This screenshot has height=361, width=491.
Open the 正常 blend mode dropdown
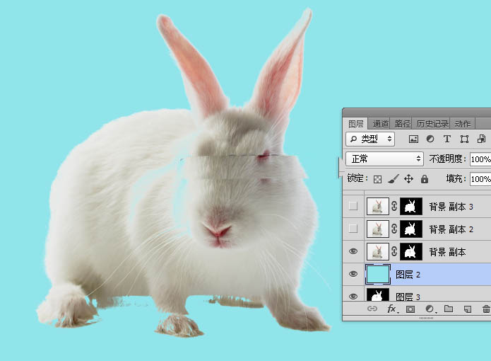click(x=384, y=159)
